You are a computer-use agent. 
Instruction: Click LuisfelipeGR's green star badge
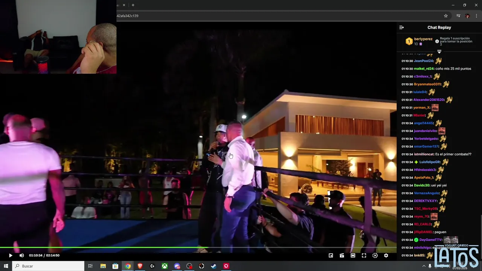[x=416, y=162]
